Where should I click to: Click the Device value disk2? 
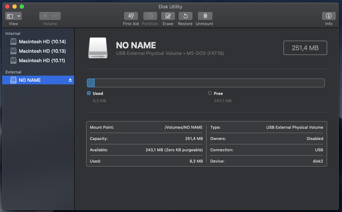click(x=318, y=161)
